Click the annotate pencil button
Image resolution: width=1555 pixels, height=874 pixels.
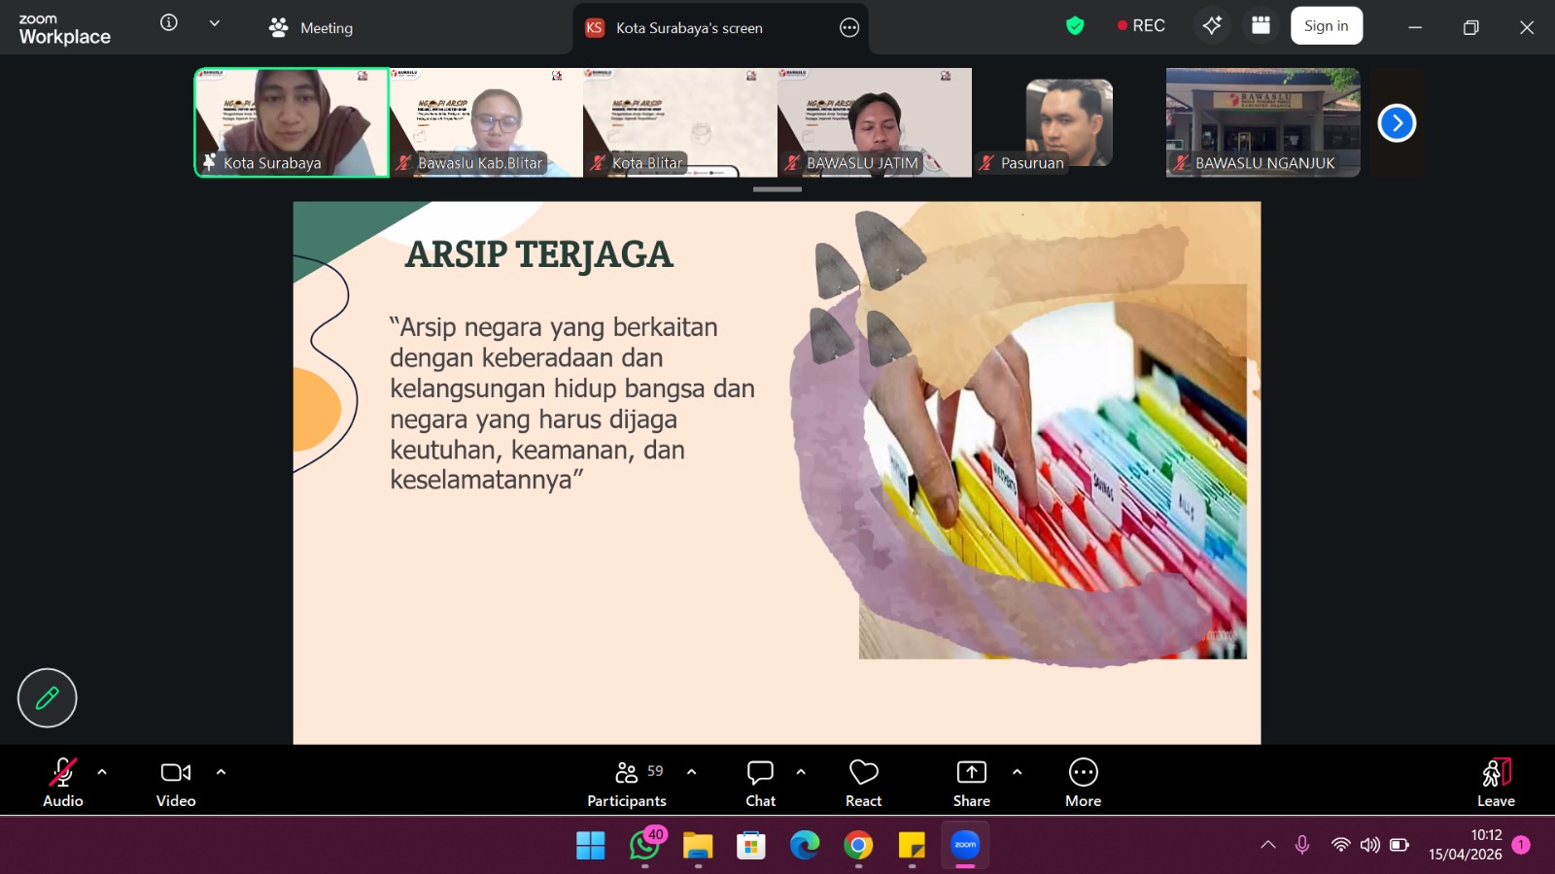(x=47, y=697)
